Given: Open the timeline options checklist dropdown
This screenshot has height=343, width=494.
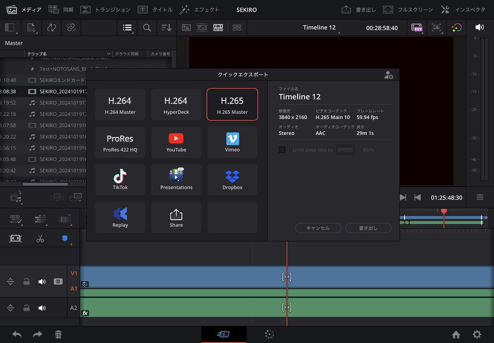Looking at the screenshot, I should click(x=16, y=219).
